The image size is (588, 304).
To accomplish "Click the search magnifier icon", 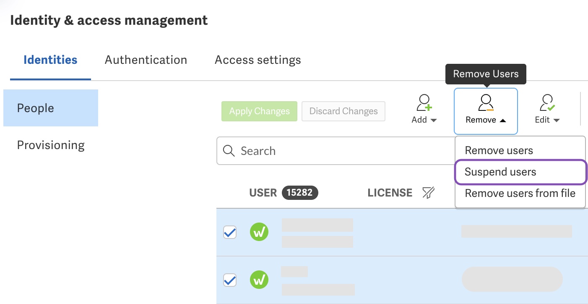I will (x=229, y=151).
